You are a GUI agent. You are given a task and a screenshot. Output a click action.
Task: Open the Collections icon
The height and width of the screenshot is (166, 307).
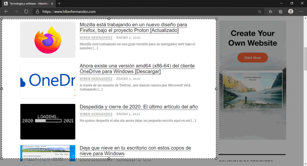(x=281, y=12)
